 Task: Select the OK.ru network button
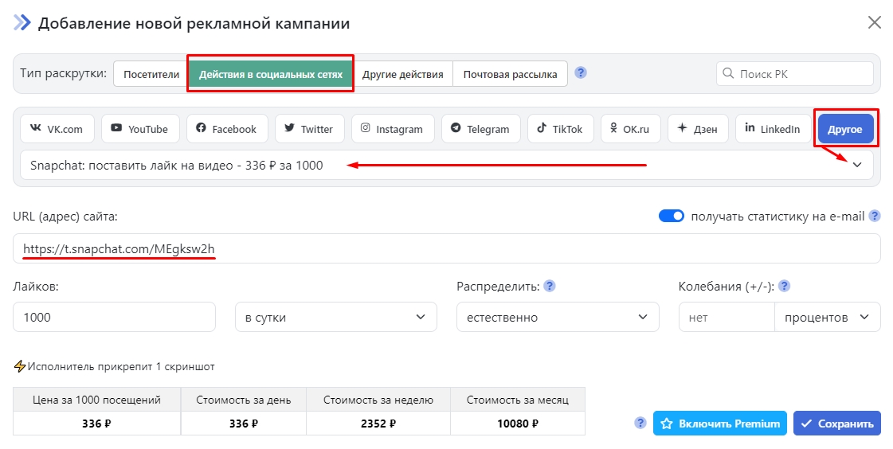click(x=630, y=129)
